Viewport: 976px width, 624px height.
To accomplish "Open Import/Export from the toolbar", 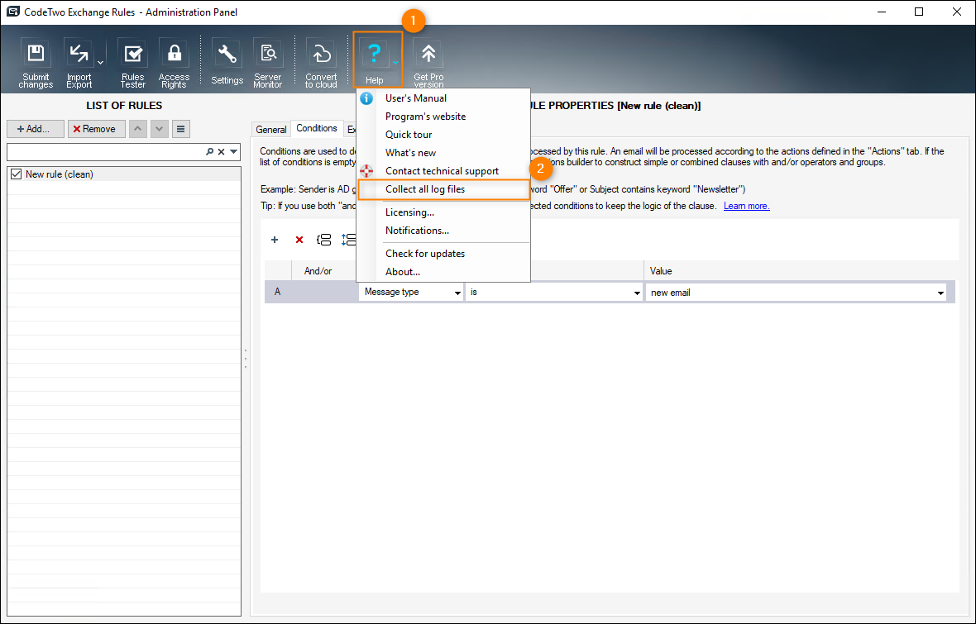I will coord(79,62).
